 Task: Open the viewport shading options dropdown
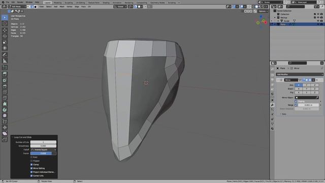(267, 7)
